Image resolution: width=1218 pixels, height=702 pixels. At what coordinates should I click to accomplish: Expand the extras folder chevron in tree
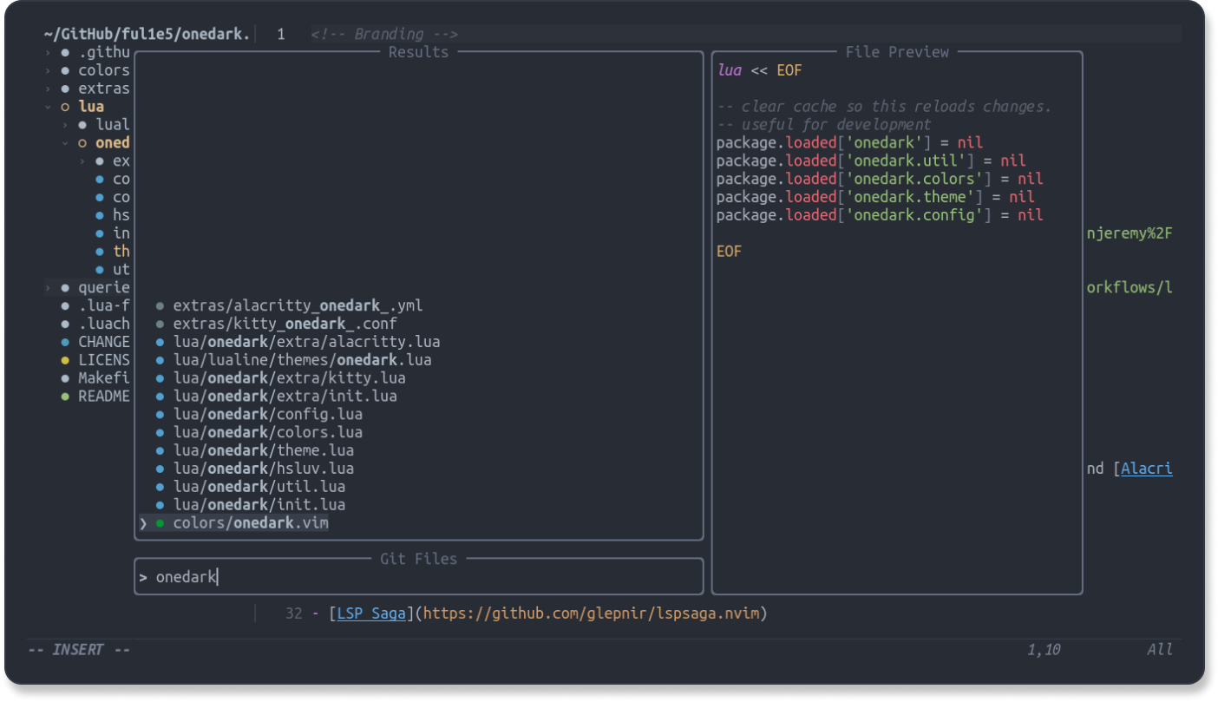pos(48,89)
